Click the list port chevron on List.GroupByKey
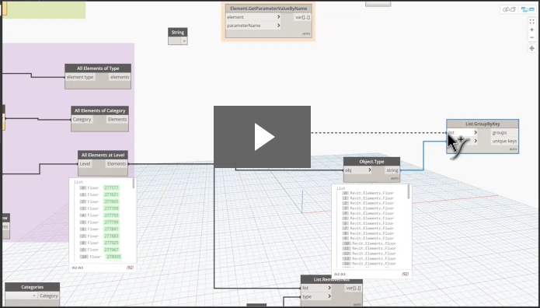Viewport: 540px width, 308px height. coord(476,132)
